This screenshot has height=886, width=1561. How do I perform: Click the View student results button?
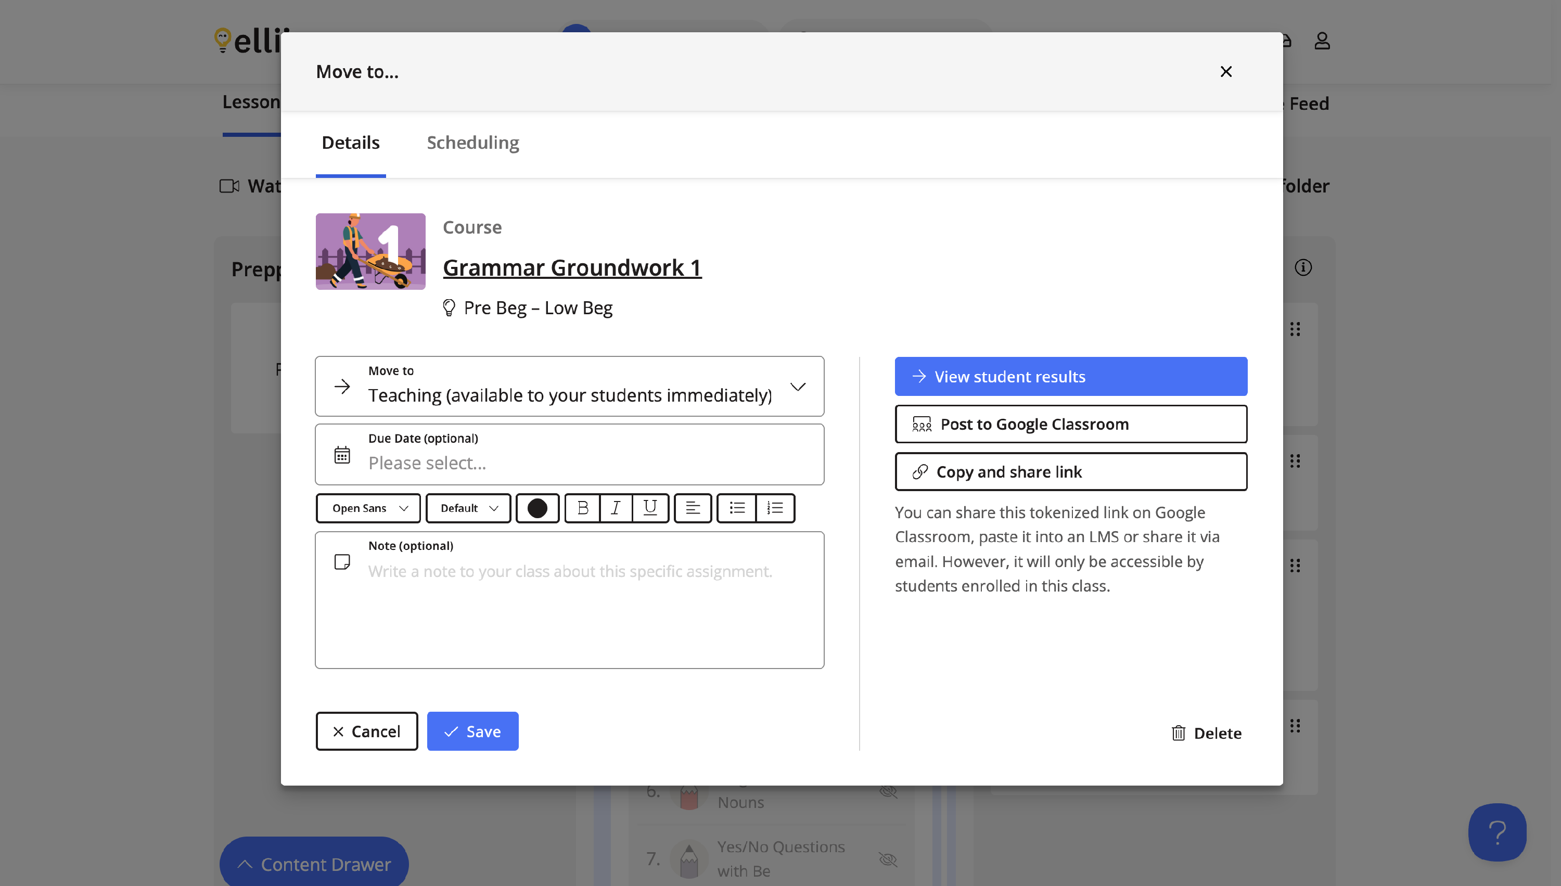click(x=1070, y=376)
